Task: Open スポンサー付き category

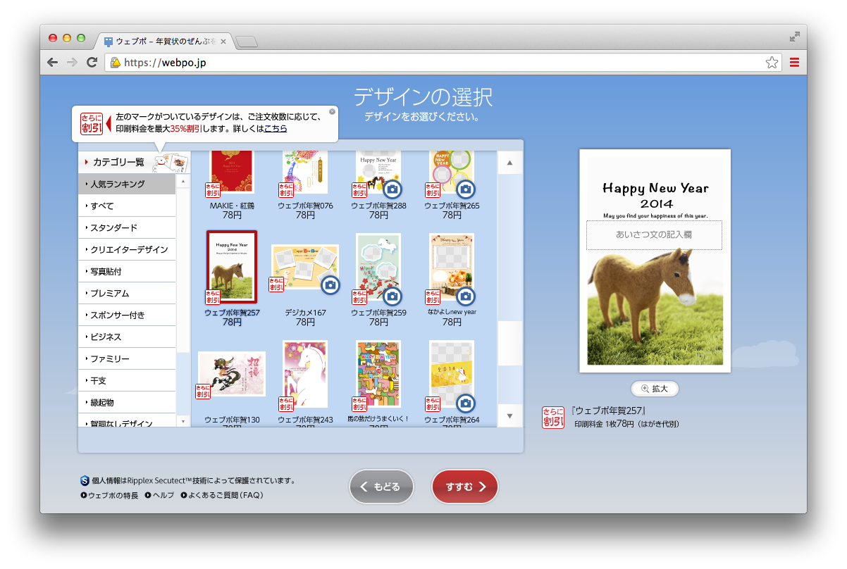Action: (127, 315)
